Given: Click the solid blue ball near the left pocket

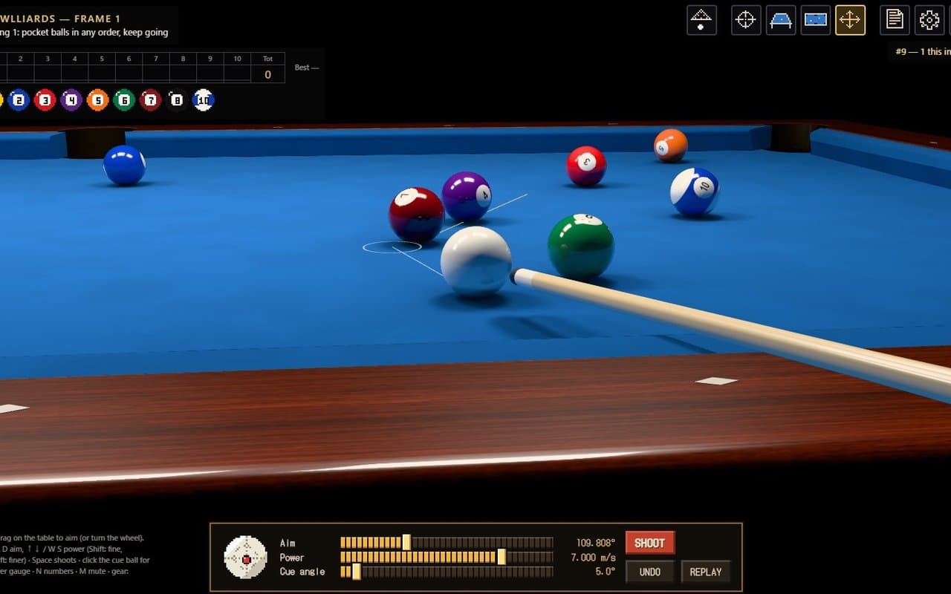Looking at the screenshot, I should [124, 165].
